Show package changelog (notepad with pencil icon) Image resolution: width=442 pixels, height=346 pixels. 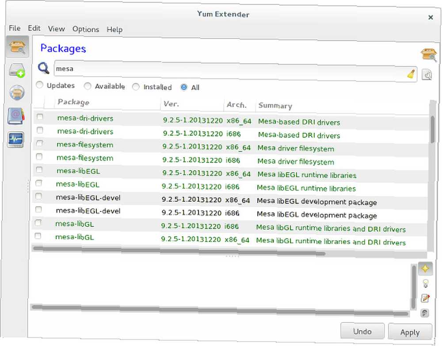pos(425,298)
